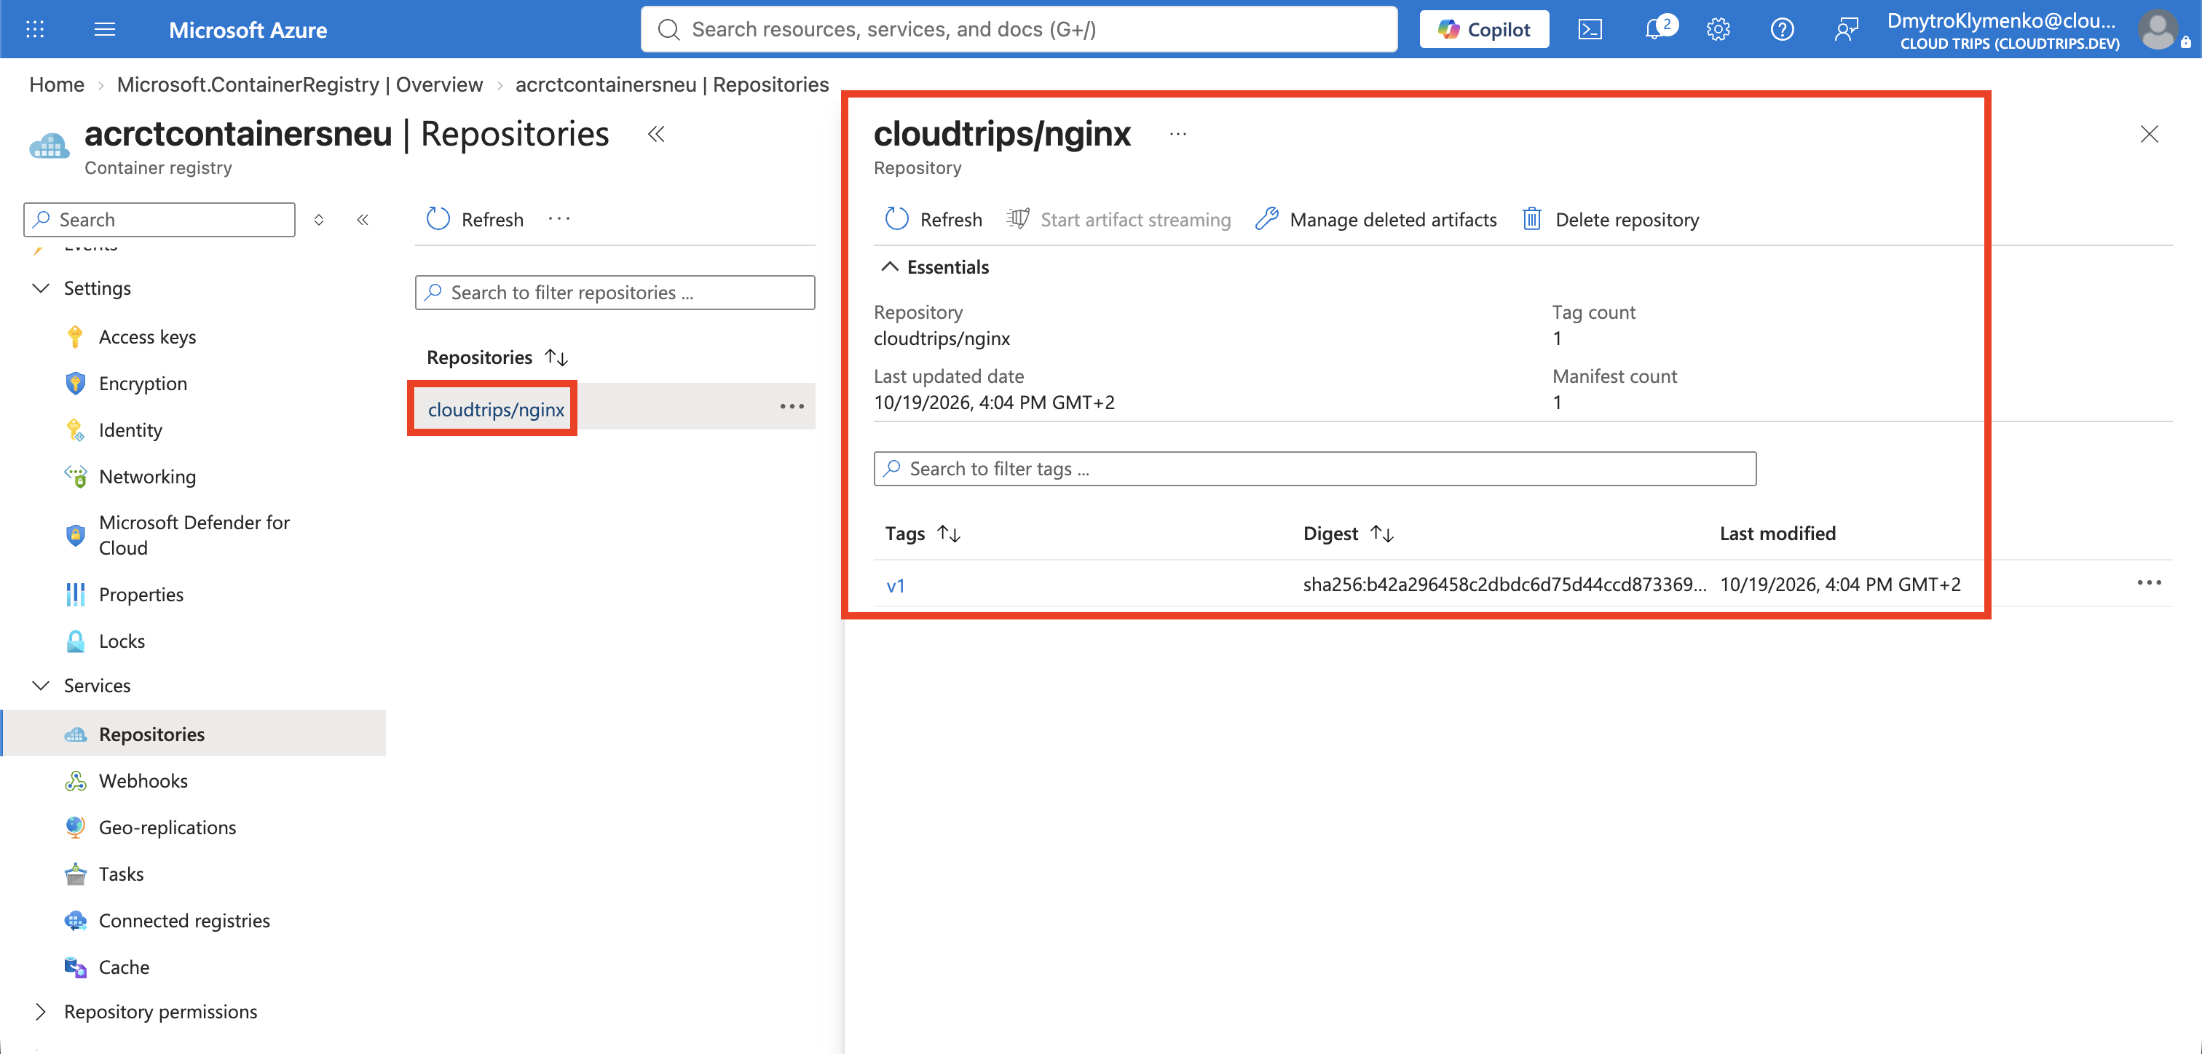Open Cache page
This screenshot has width=2202, height=1054.
[x=124, y=967]
